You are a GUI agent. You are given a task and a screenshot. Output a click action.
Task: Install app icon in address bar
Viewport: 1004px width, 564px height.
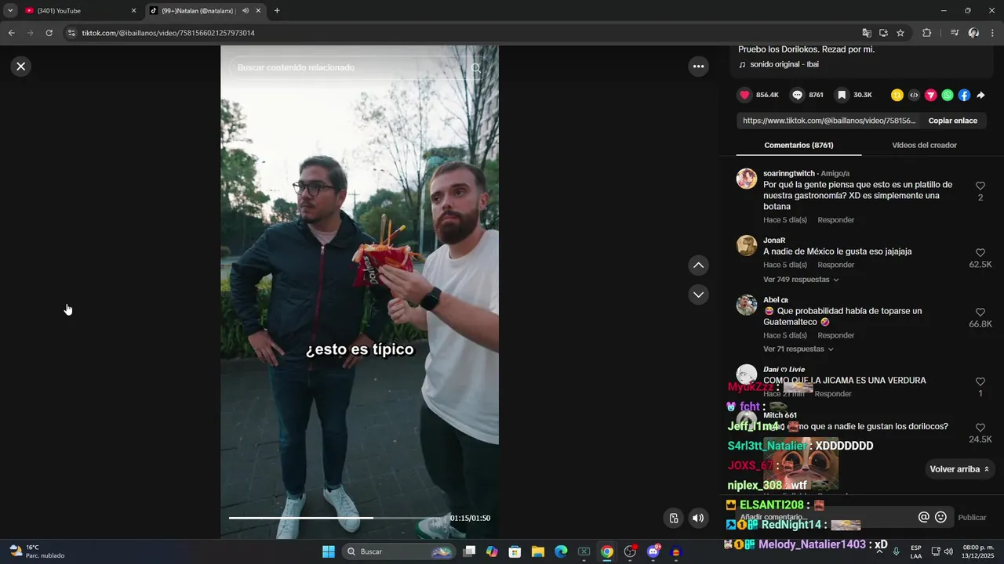coord(883,33)
